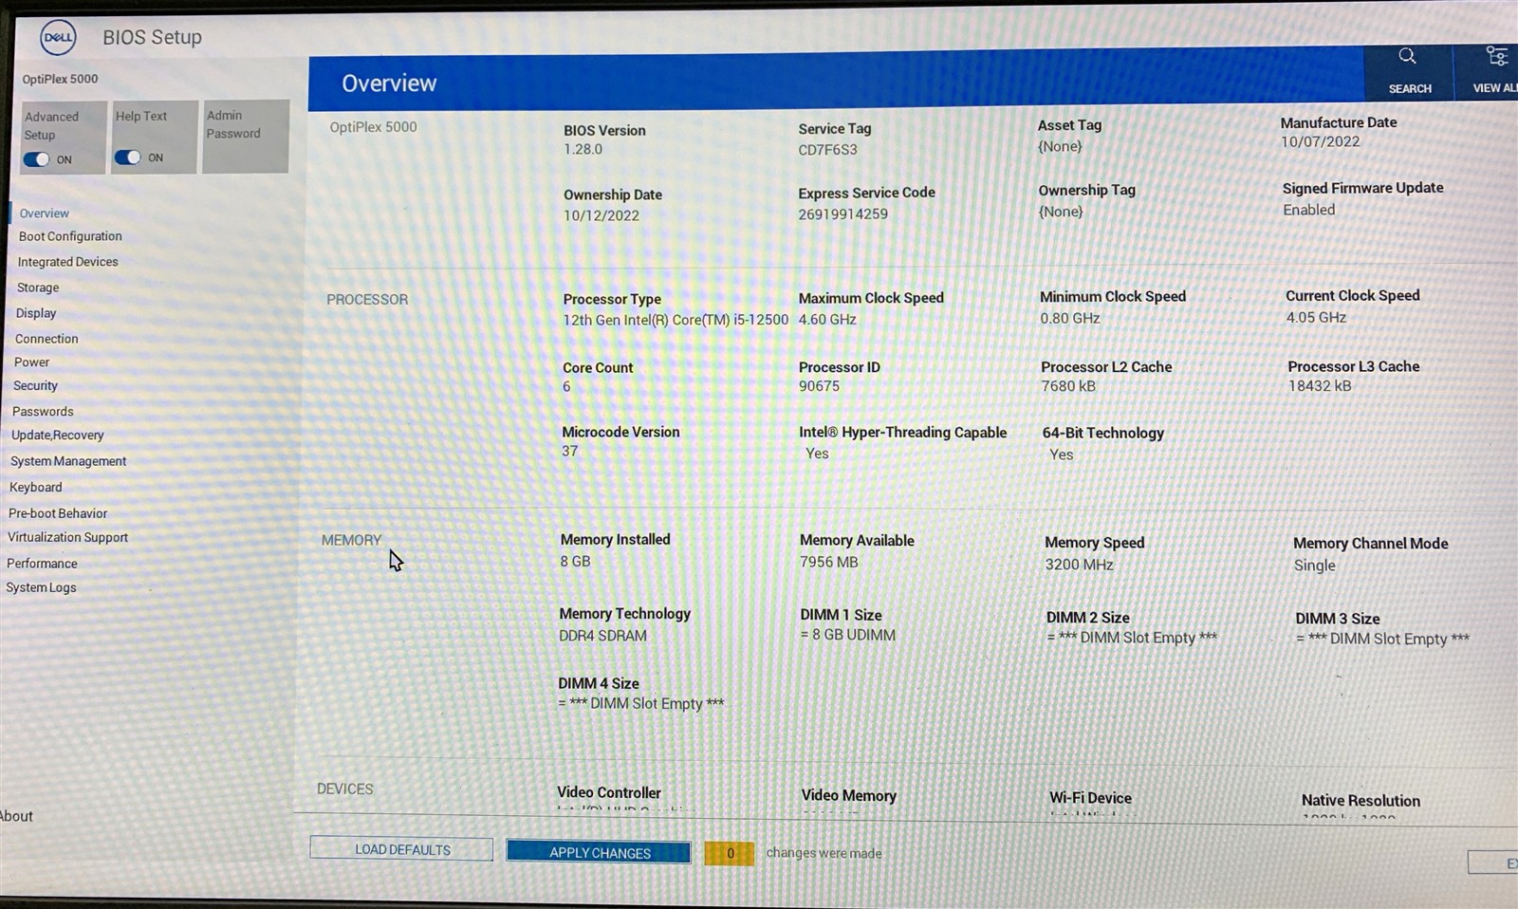
Task: Select Overview in the sidebar
Action: click(x=44, y=213)
